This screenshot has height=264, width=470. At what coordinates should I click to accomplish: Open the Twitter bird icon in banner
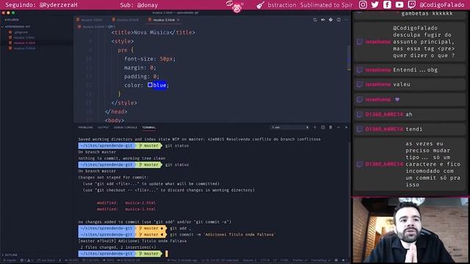[x=375, y=5]
